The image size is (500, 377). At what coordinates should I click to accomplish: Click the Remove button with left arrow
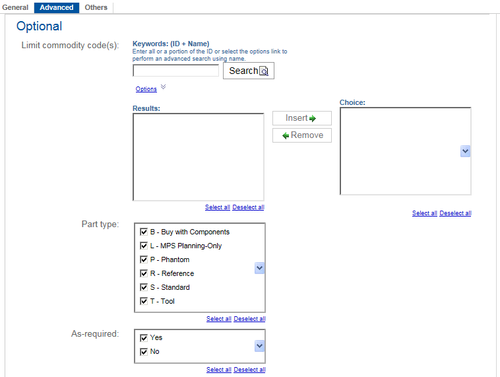301,135
